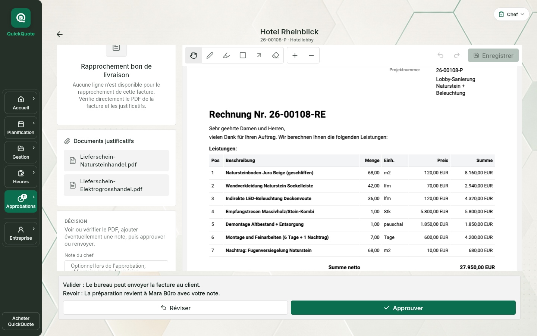537x336 pixels.
Task: Click the Approuver button
Action: coord(403,308)
